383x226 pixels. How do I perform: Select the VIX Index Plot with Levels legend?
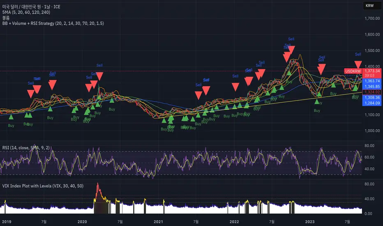[43, 186]
